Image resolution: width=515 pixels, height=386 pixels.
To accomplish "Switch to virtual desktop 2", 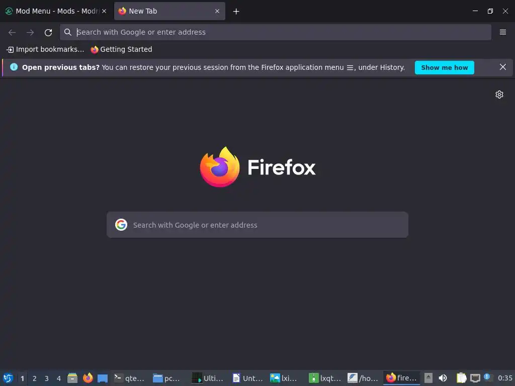I will (x=35, y=378).
